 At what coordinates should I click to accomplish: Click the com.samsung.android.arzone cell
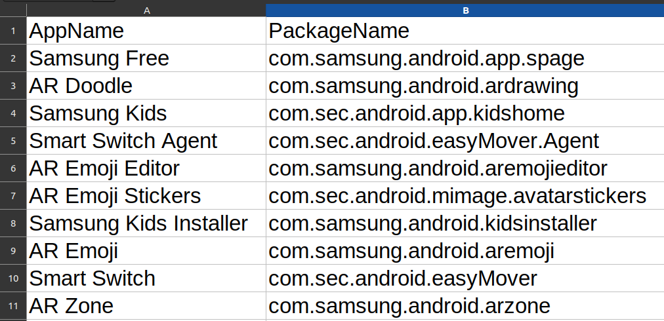coord(465,306)
